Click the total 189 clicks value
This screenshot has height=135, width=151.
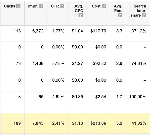pos(17,123)
